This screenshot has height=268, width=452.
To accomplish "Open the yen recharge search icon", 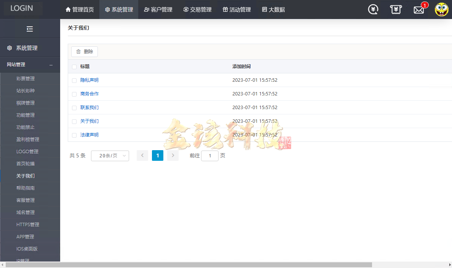I will pos(373,10).
